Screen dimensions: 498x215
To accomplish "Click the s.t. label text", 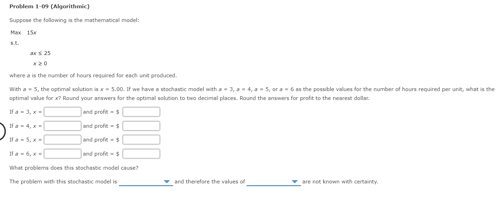I will (x=14, y=43).
